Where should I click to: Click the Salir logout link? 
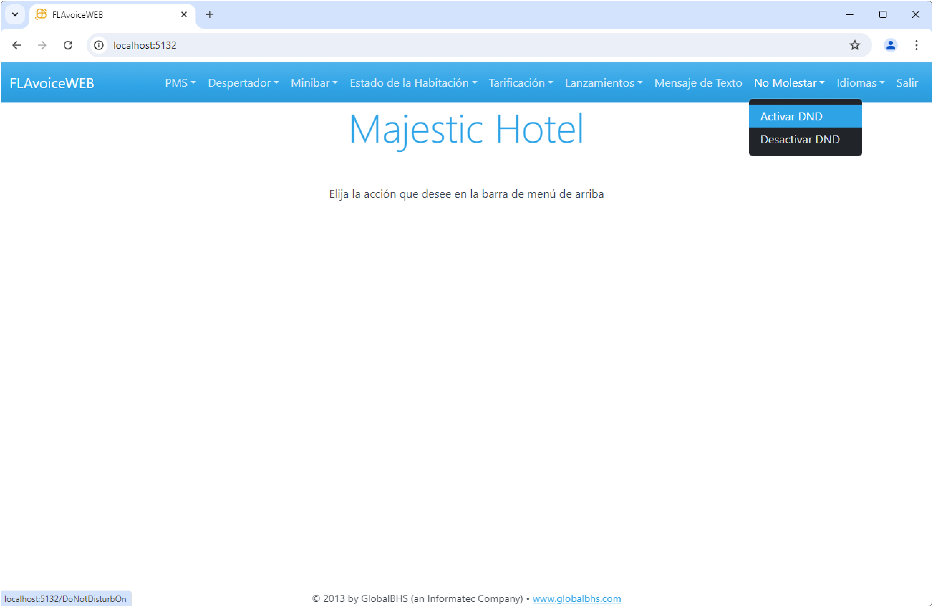pos(907,83)
